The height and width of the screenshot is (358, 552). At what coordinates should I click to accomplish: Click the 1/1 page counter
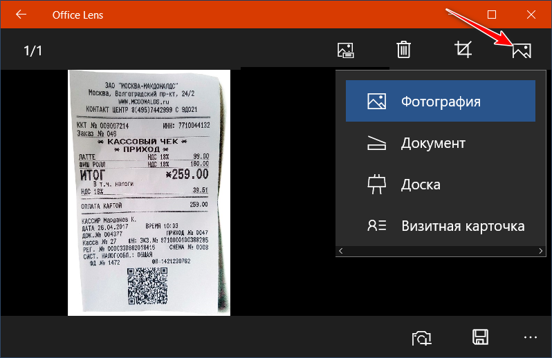pos(33,51)
